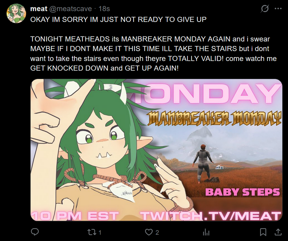Repost the post with the retweet icon
This screenshot has width=288, height=241.
point(92,232)
